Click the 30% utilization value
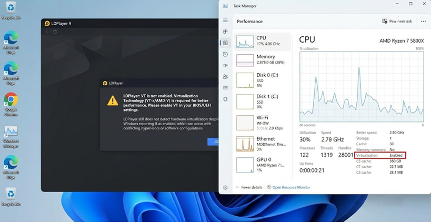This screenshot has width=431, height=222. (x=305, y=139)
